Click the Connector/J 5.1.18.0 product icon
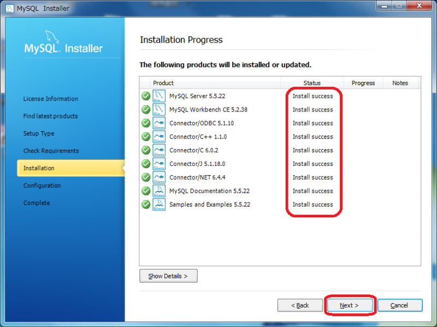Viewport: 437px width, 327px height. (x=159, y=164)
